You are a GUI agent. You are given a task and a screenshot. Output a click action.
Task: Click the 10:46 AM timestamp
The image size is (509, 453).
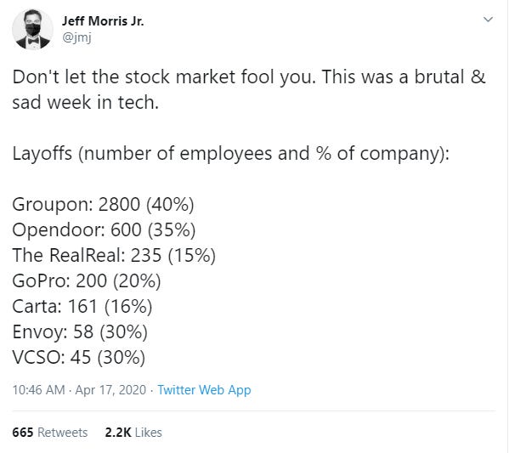(38, 389)
